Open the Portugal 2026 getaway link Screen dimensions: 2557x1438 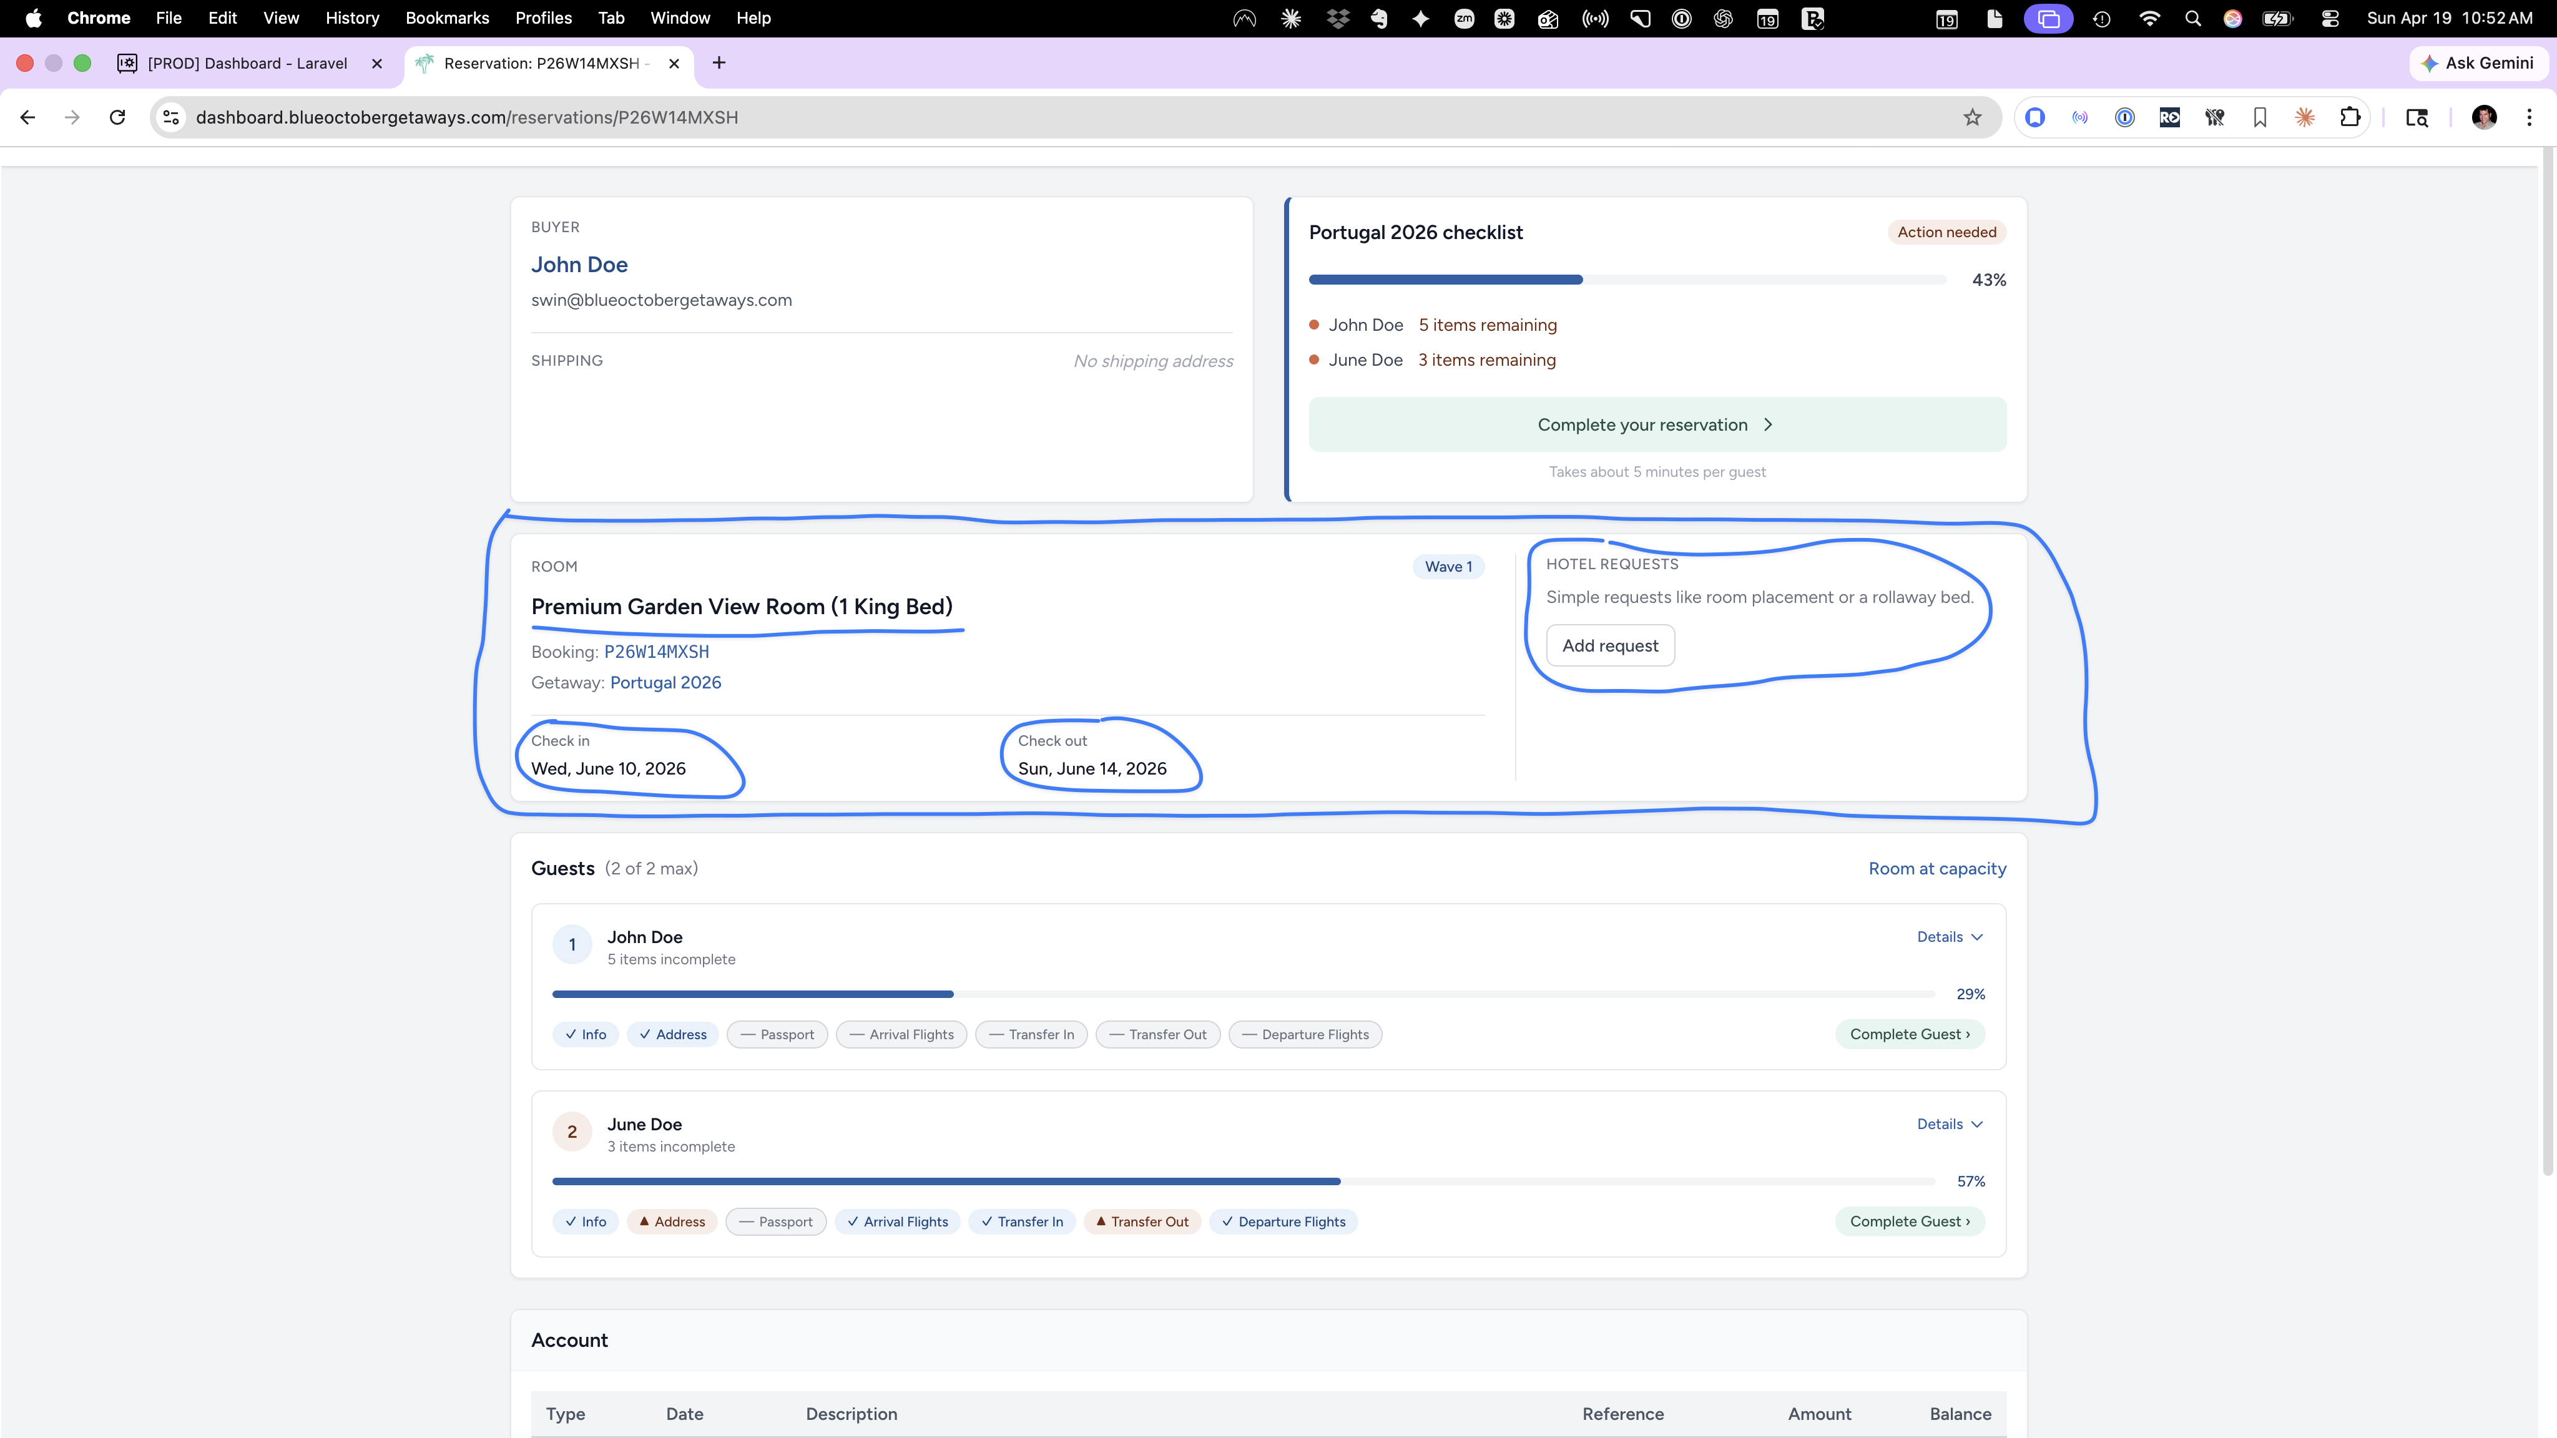tap(665, 683)
